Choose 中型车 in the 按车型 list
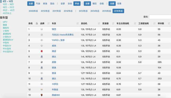Screen dimensions: 171x98 point(6,43)
